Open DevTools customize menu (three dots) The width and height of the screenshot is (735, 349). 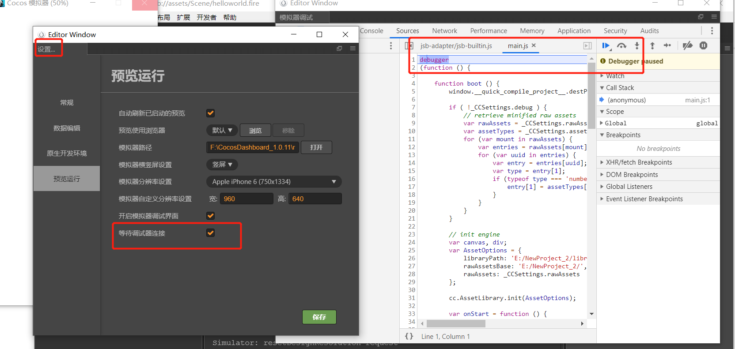712,30
